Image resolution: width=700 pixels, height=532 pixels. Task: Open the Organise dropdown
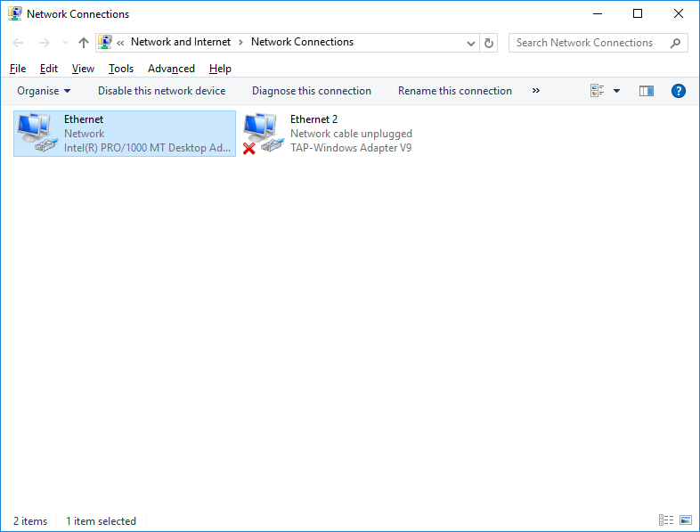tap(44, 91)
